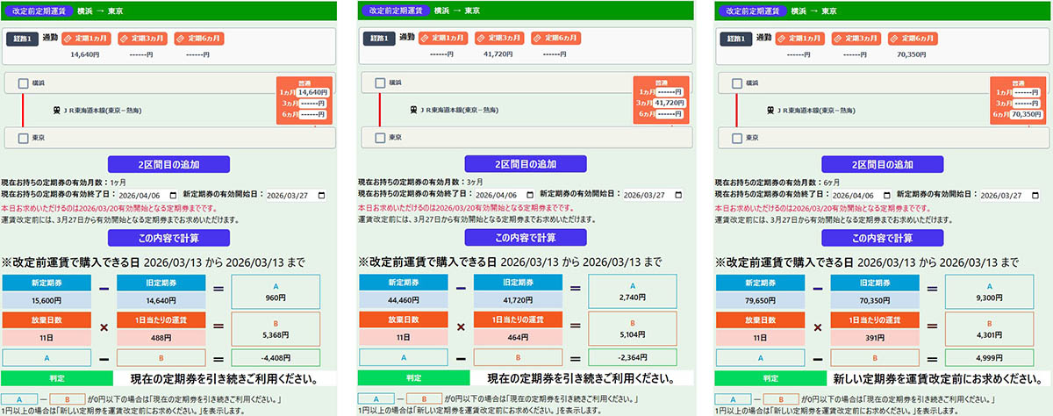Click 2区間目の追加 in the 6ヶ月 panel

[883, 164]
